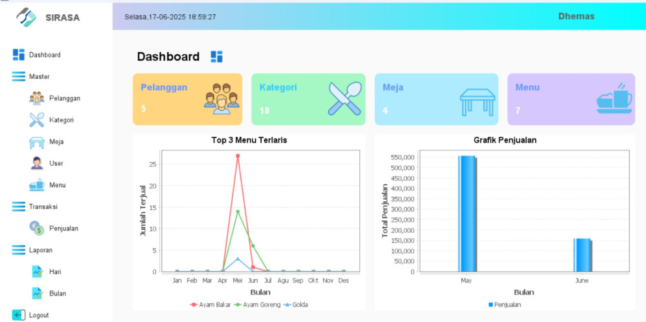This screenshot has width=646, height=322.
Task: Select the Pelanggan summary card title
Action: pyautogui.click(x=164, y=87)
